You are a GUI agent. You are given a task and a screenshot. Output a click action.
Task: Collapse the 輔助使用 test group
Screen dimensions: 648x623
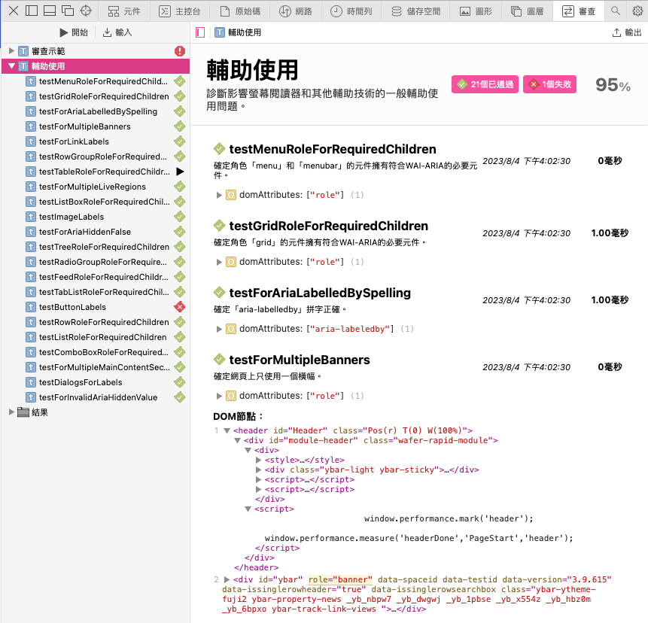[x=11, y=66]
